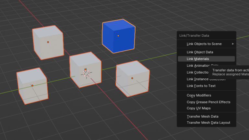Image resolution: width=249 pixels, height=140 pixels.
Task: Pick the Link Collections option
Action: tap(195, 72)
